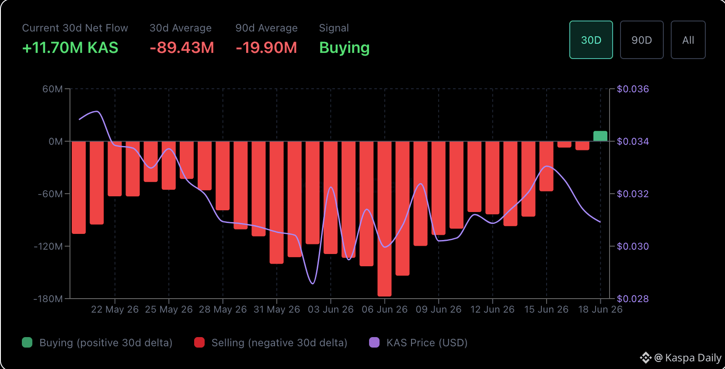Click the 60M left axis label

[x=52, y=89]
